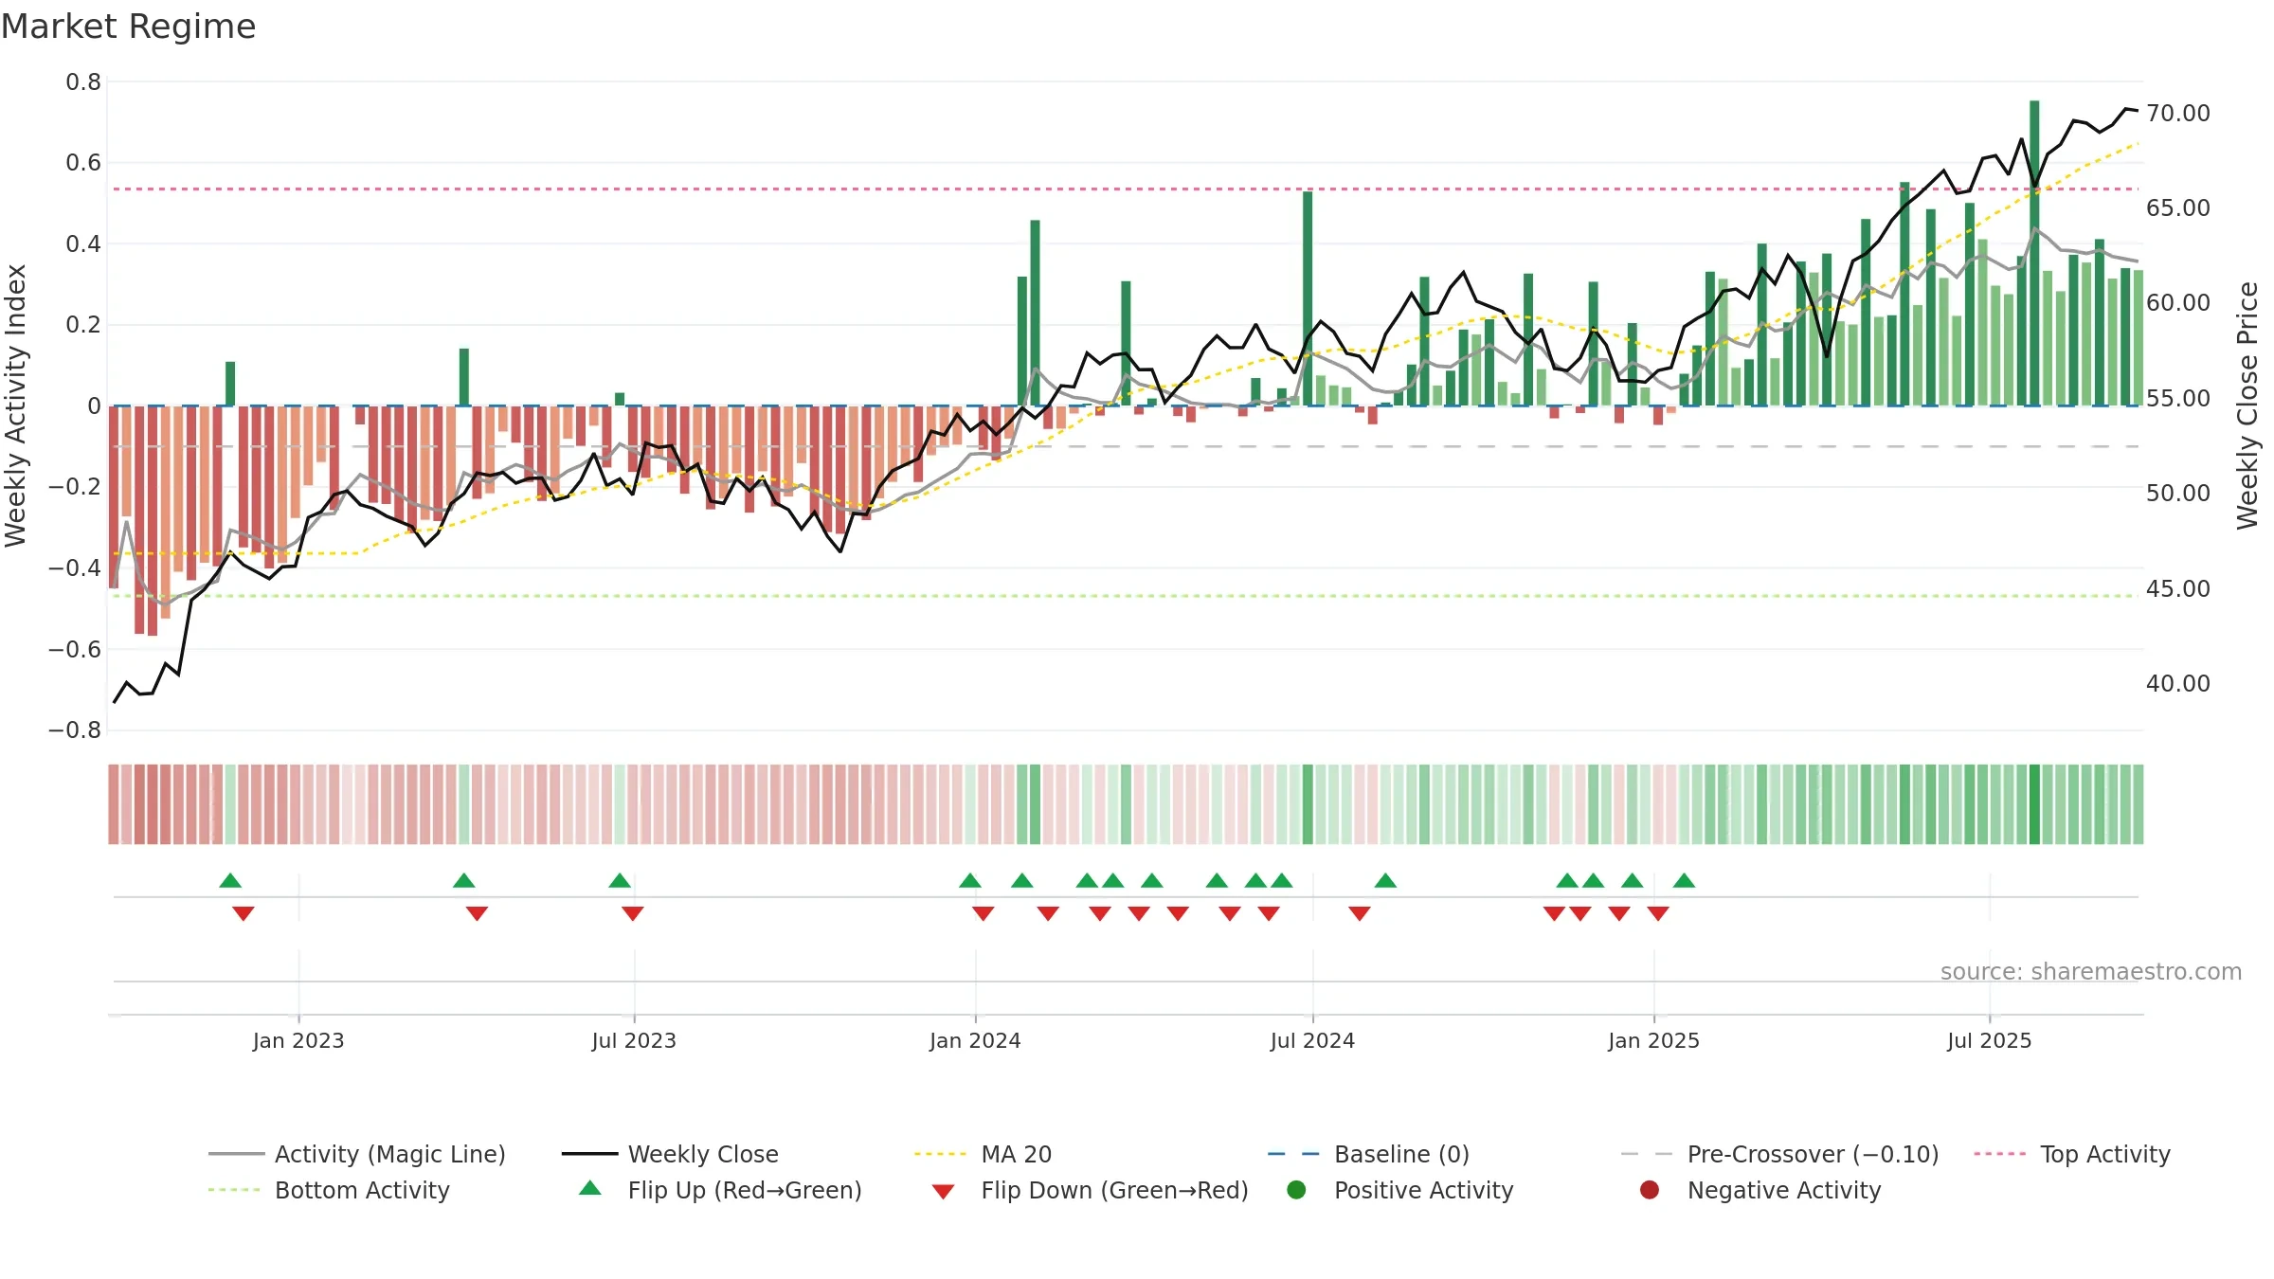Click the source: sharemaestro.com text
The width and height of the screenshot is (2274, 1279).
pyautogui.click(x=2091, y=971)
